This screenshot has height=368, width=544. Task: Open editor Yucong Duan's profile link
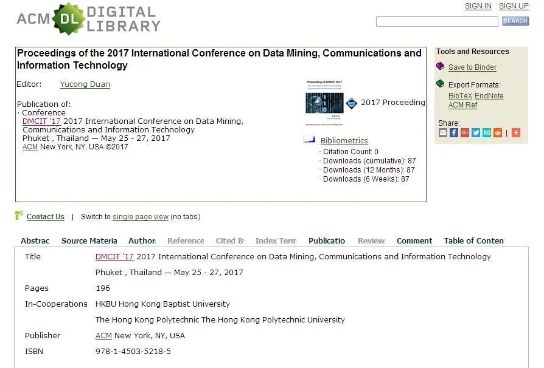pos(85,84)
